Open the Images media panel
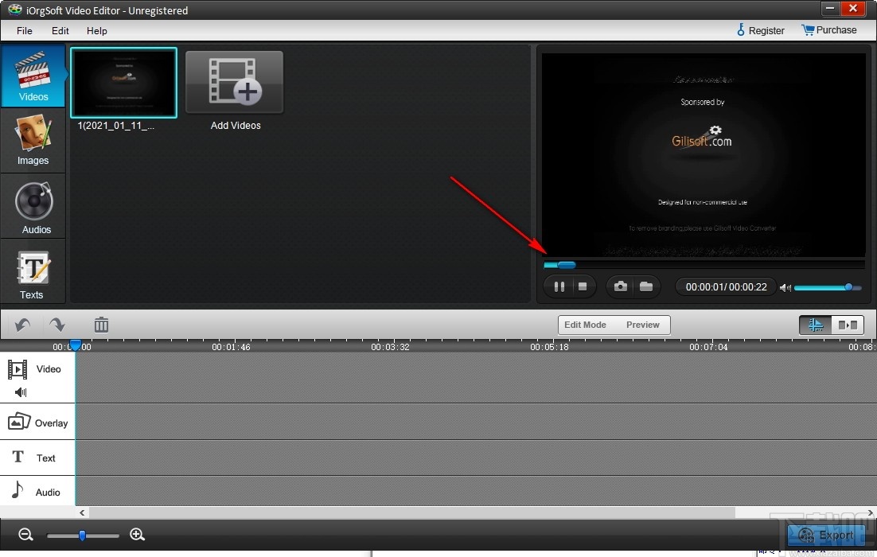Image resolution: width=877 pixels, height=557 pixels. [33, 141]
